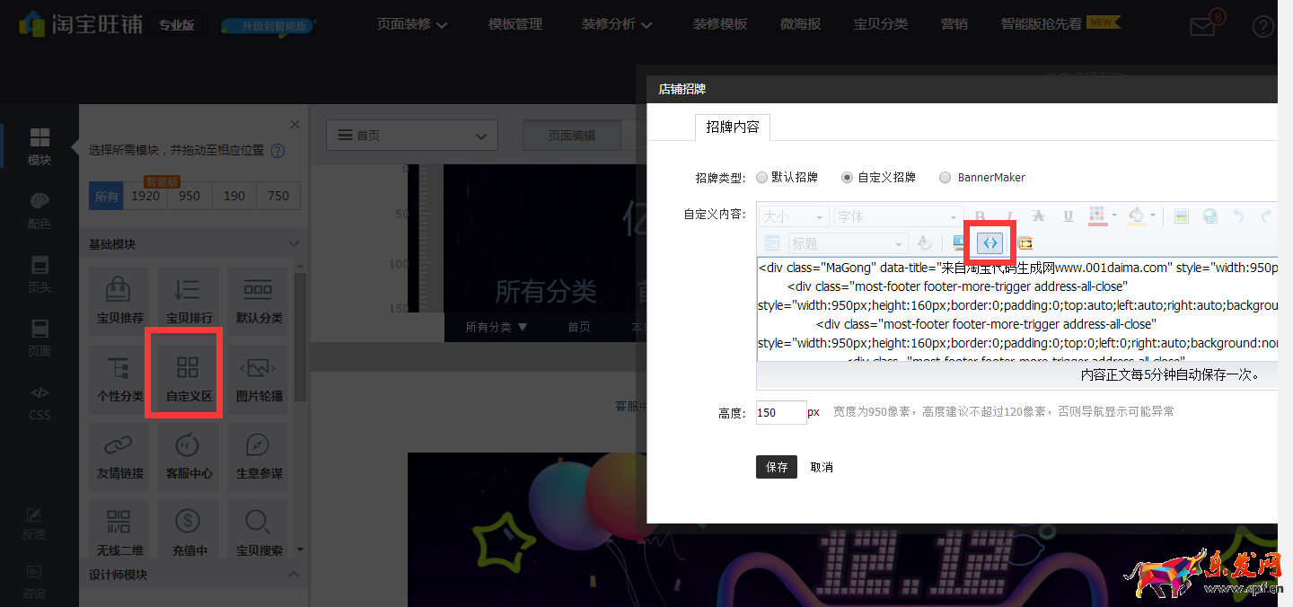Click the 保存 button
This screenshot has height=607, width=1293.
[776, 467]
